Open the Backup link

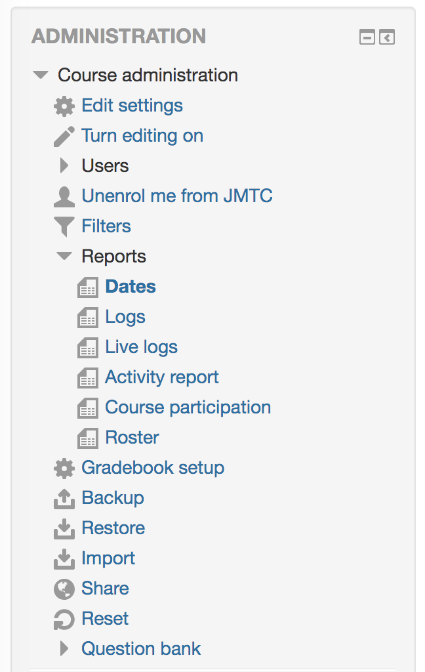113,498
